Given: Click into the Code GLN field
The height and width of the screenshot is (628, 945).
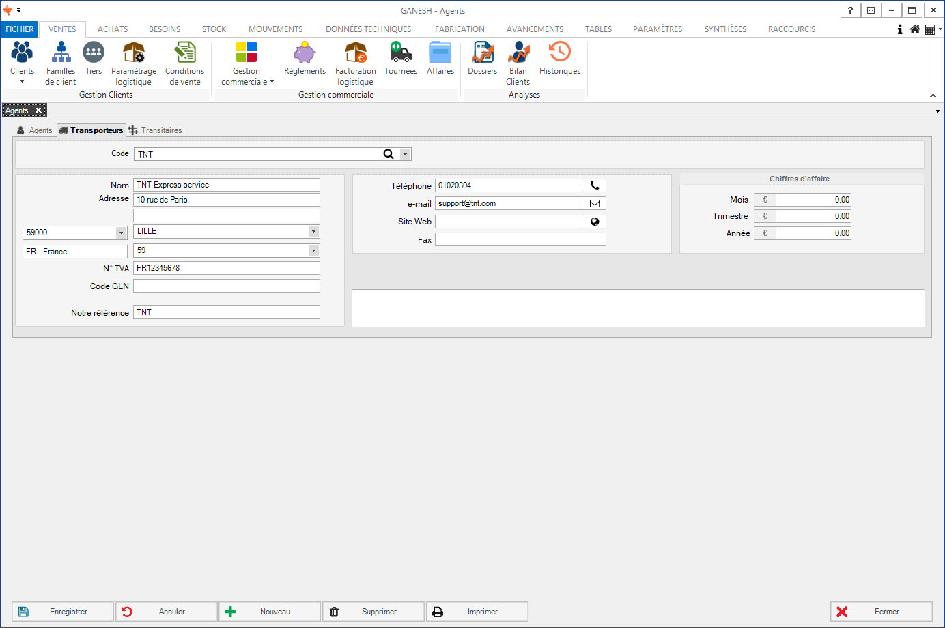Looking at the screenshot, I should (x=226, y=286).
